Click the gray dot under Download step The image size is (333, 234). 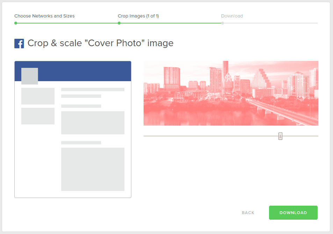click(223, 23)
